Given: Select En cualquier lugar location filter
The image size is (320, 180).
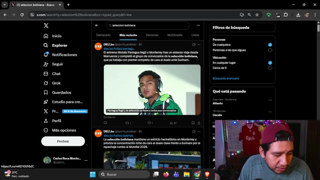Looking at the screenshot, I should (x=270, y=63).
